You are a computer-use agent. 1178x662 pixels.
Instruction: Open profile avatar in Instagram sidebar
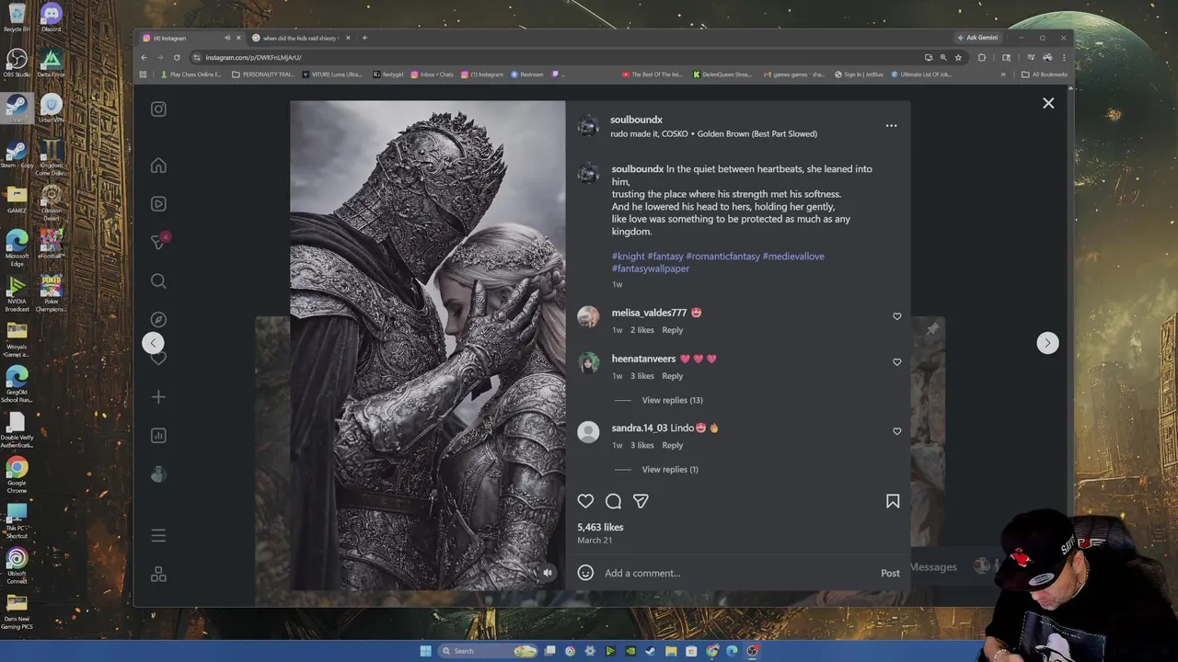(158, 474)
